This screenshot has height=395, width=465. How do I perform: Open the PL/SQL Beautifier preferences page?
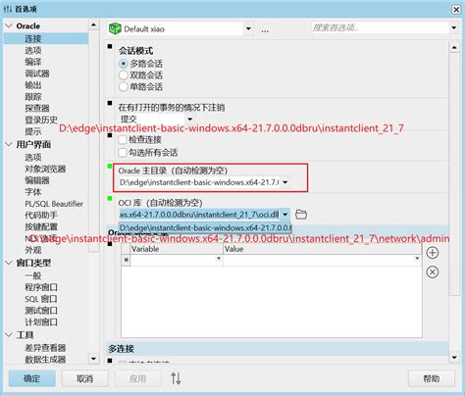[54, 204]
